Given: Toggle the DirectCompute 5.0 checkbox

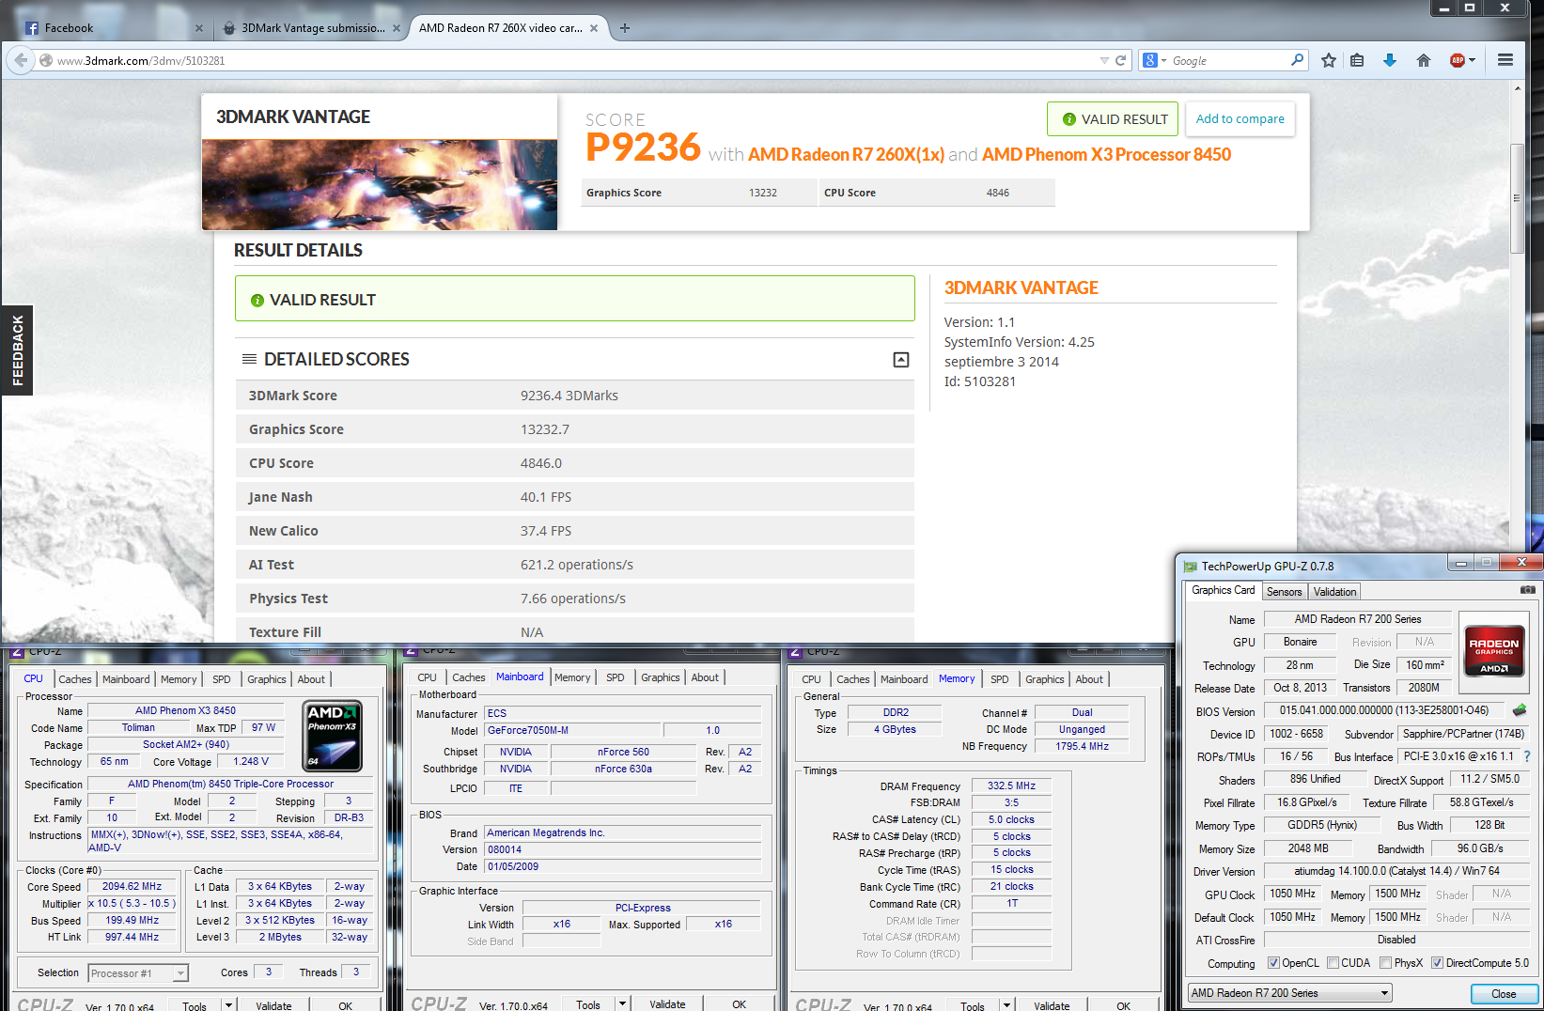Looking at the screenshot, I should click(1437, 963).
